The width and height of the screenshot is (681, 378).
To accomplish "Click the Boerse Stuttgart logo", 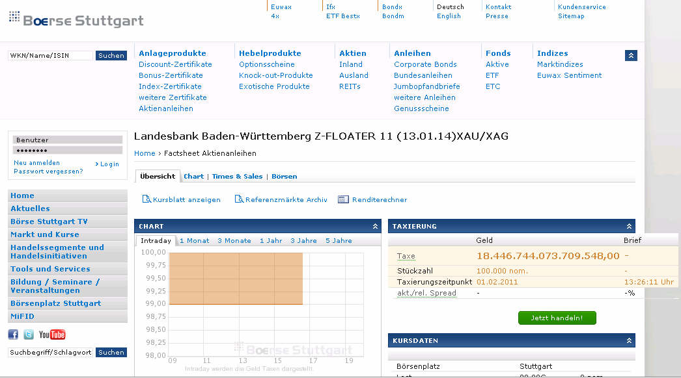I will coord(76,19).
